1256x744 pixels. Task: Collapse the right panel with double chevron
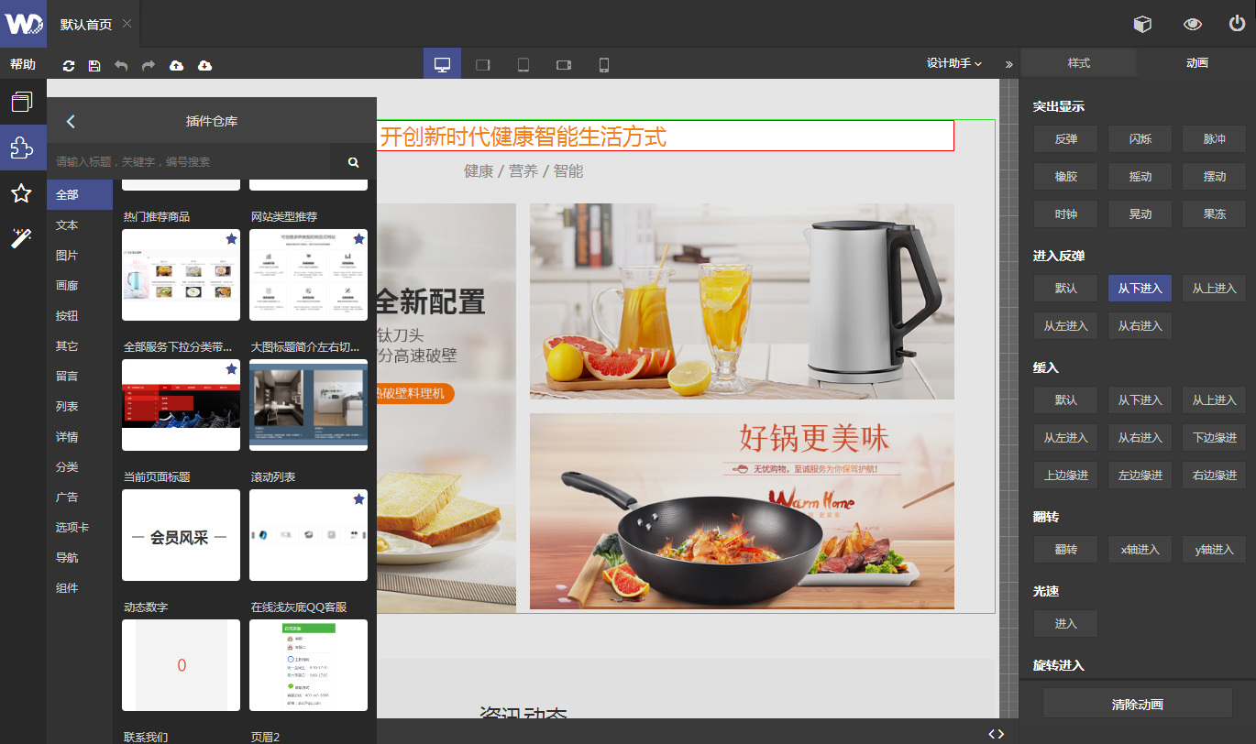pos(1008,64)
